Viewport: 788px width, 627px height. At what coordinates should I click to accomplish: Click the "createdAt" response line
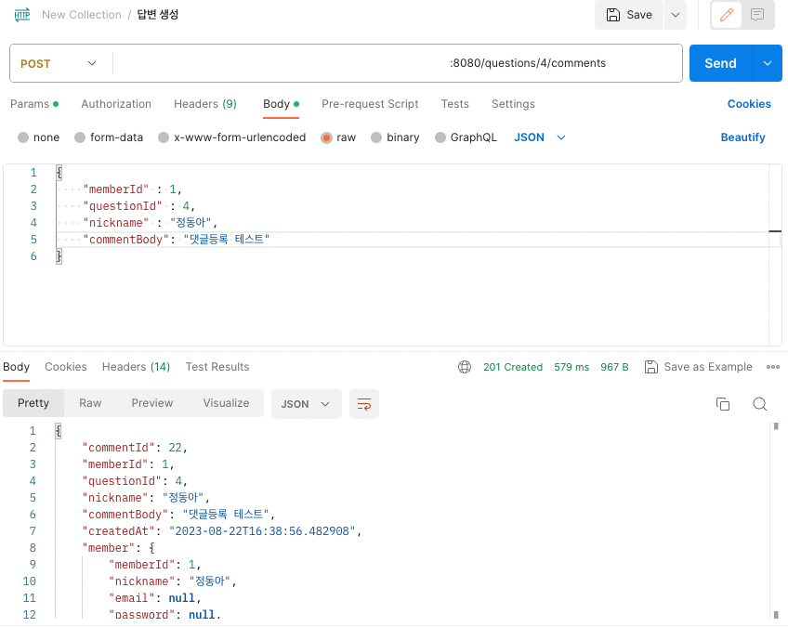221,531
